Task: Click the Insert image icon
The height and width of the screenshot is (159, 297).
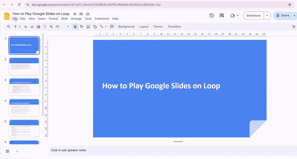Action: pos(88,27)
